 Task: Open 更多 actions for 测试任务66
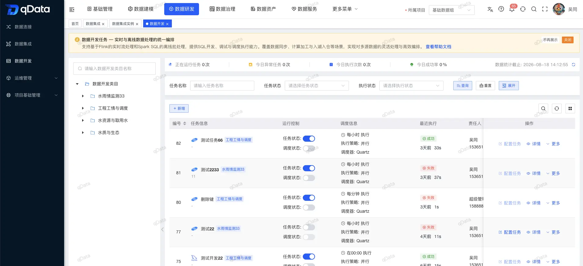pyautogui.click(x=553, y=144)
